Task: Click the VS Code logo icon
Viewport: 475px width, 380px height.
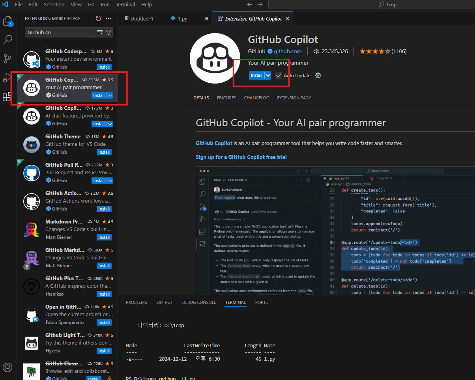Action: point(5,5)
